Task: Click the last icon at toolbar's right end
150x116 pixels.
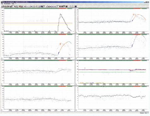Action: (x=75, y=6)
